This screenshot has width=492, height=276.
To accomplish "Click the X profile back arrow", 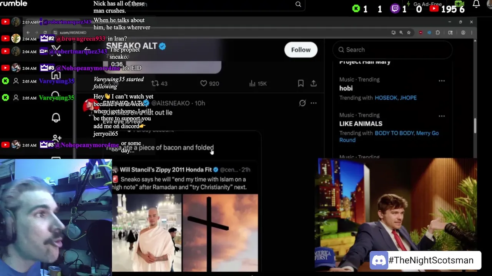I will pyautogui.click(x=87, y=50).
